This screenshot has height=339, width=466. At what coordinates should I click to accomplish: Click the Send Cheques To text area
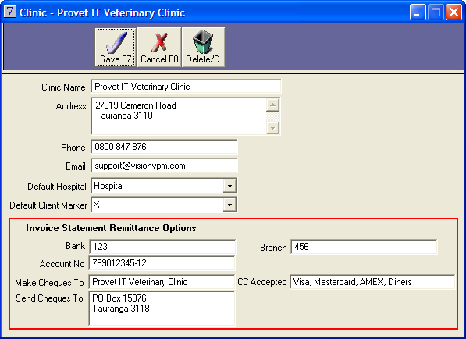162,309
